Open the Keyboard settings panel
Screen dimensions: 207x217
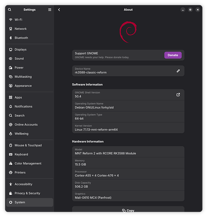pyautogui.click(x=30, y=155)
